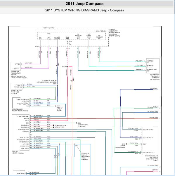Click the 'WHT/PNK D54' wire label
175x176 pixels.
click(41, 124)
